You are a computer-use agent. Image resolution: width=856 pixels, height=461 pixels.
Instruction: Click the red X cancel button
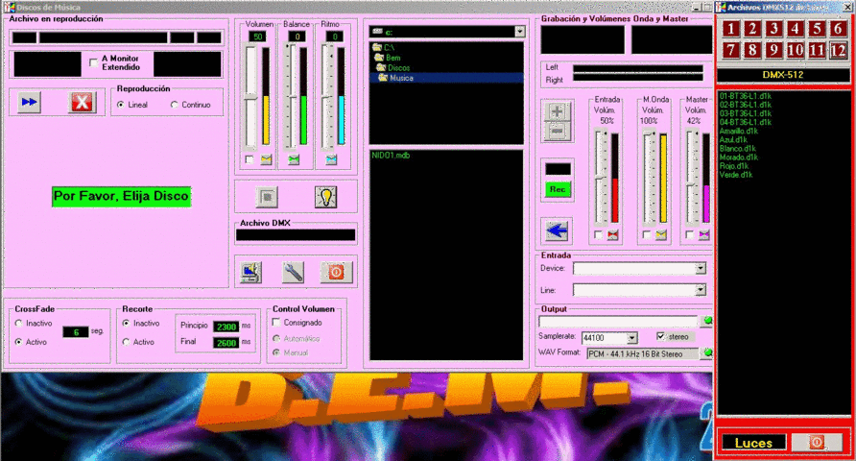tap(82, 102)
